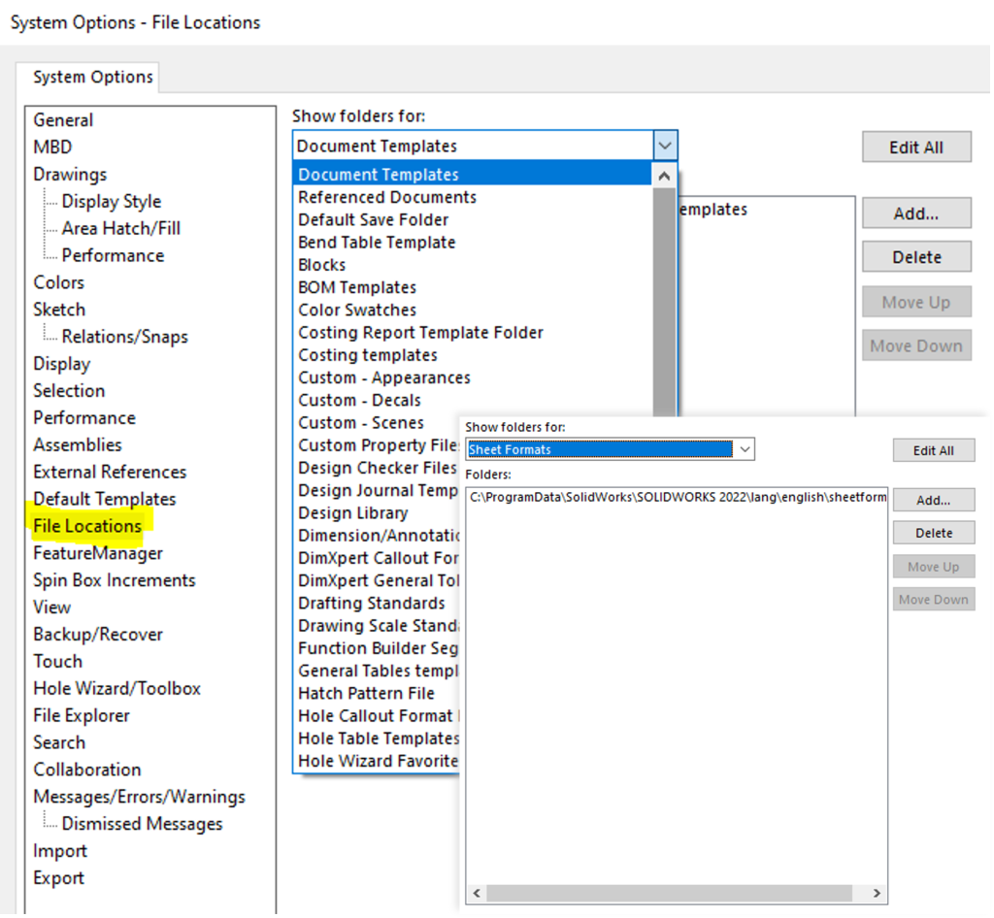Screen dimensions: 994x918
Task: Open 'Relations/Snaps' under Sketch
Action: [124, 337]
